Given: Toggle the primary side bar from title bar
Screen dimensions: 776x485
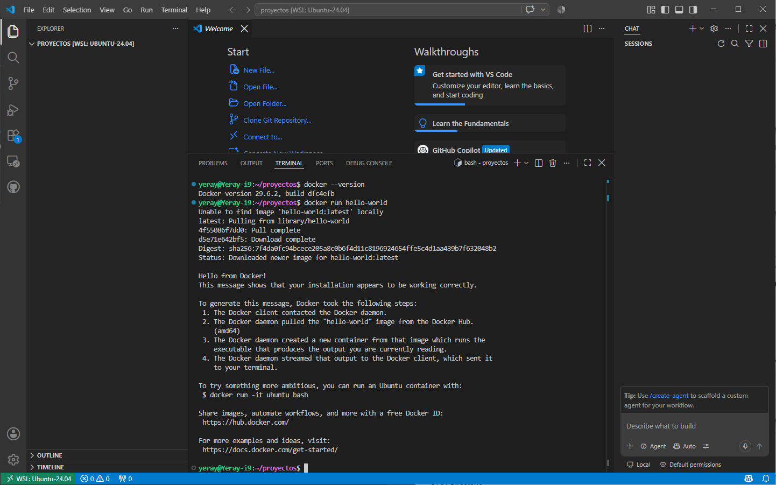Looking at the screenshot, I should click(665, 10).
